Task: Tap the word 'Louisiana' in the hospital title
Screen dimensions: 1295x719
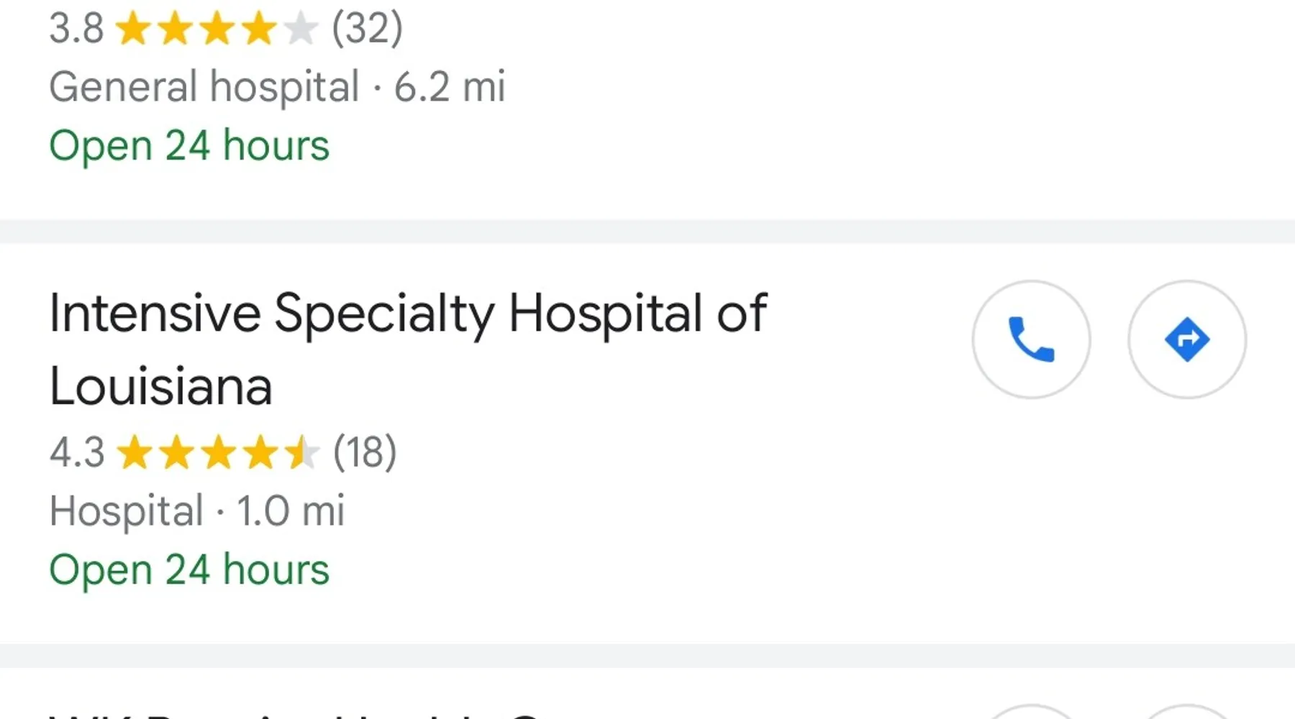Action: 160,387
